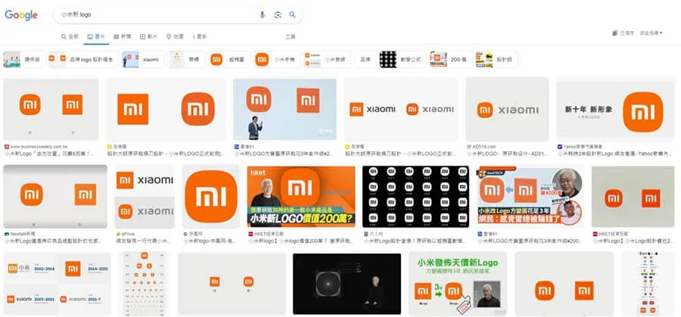Screen dimensions: 681x317
Task: Open 小米改Logo方變圓花足3年 meme image
Action: (x=530, y=196)
